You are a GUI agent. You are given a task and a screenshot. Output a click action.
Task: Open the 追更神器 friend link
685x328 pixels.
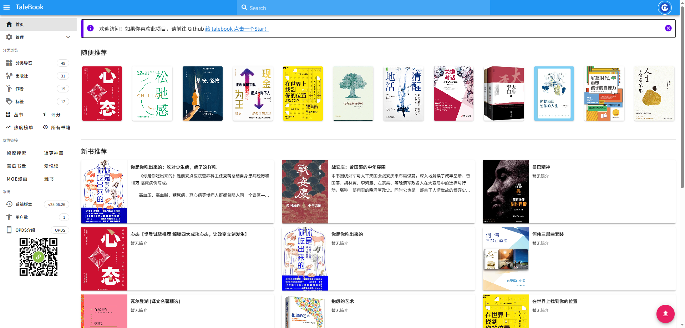pyautogui.click(x=54, y=153)
